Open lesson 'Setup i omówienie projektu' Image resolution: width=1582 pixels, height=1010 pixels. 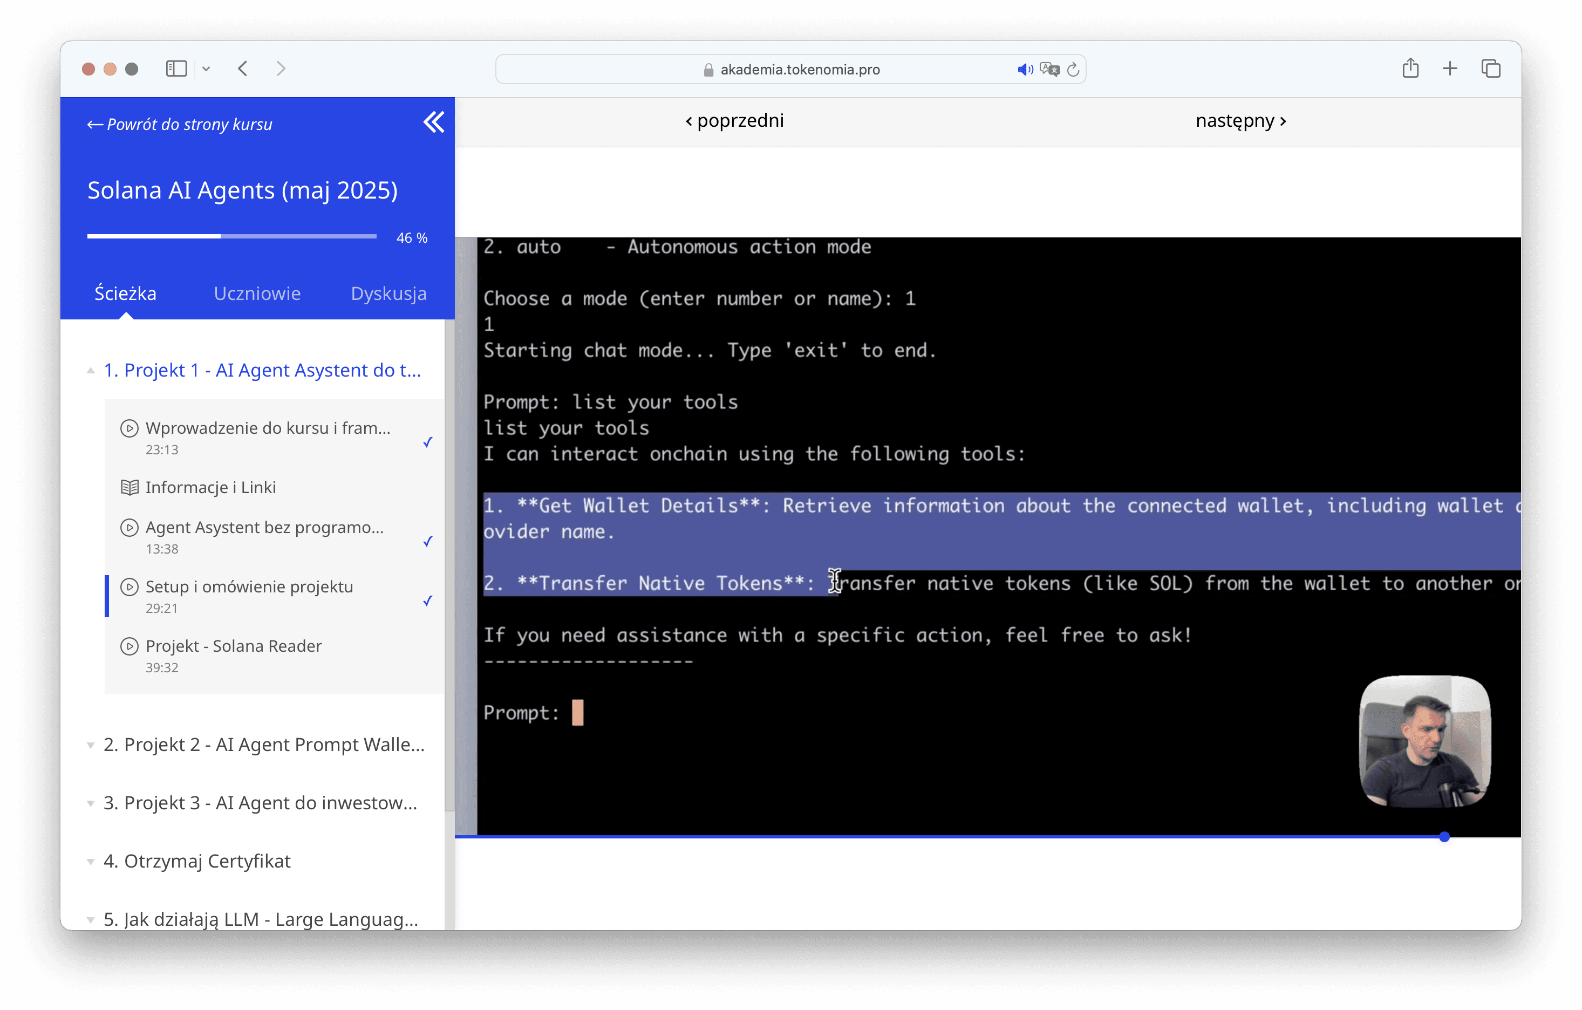[250, 587]
